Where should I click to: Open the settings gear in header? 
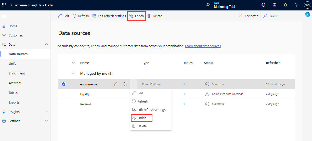tap(275, 5)
